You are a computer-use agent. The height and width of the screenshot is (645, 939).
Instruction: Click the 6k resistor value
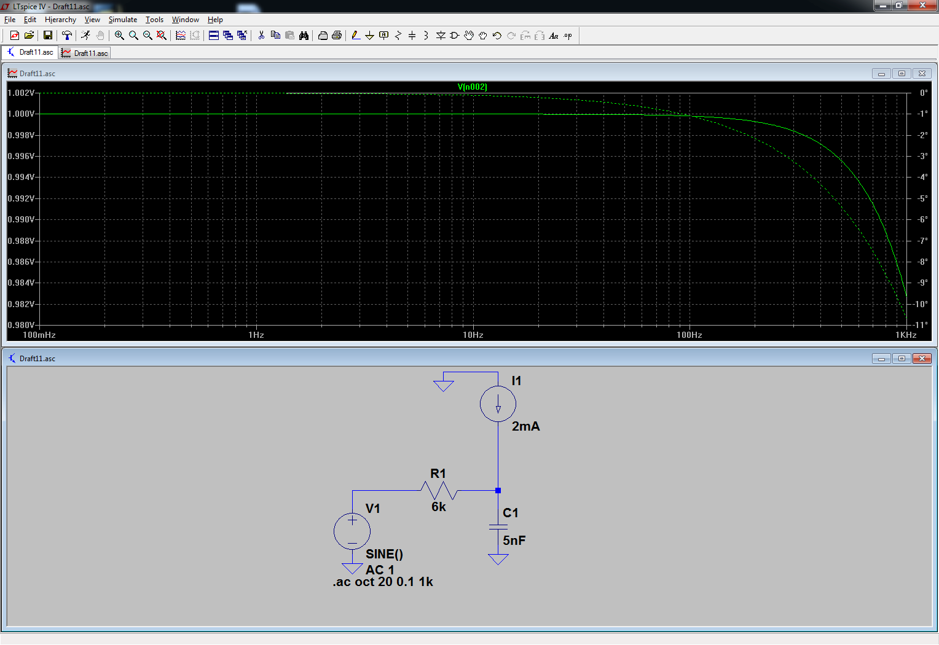(439, 507)
